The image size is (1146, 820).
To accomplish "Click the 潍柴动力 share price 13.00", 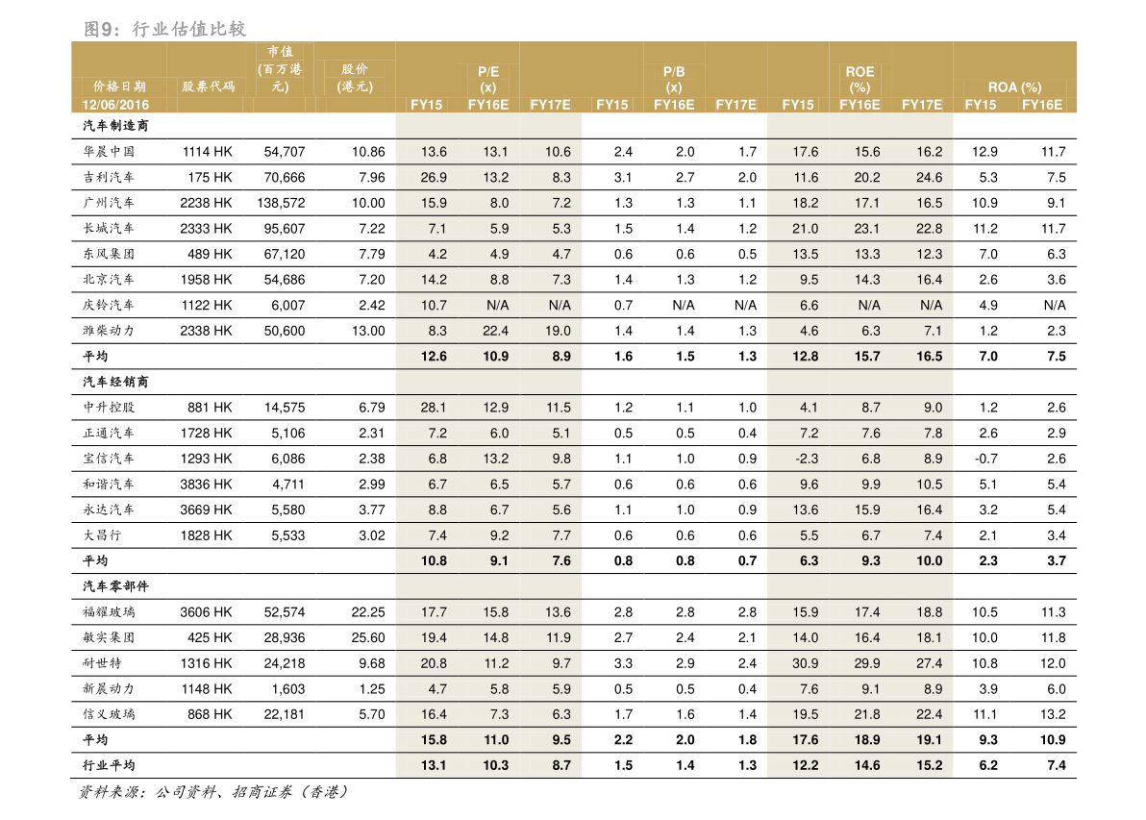I will [368, 331].
